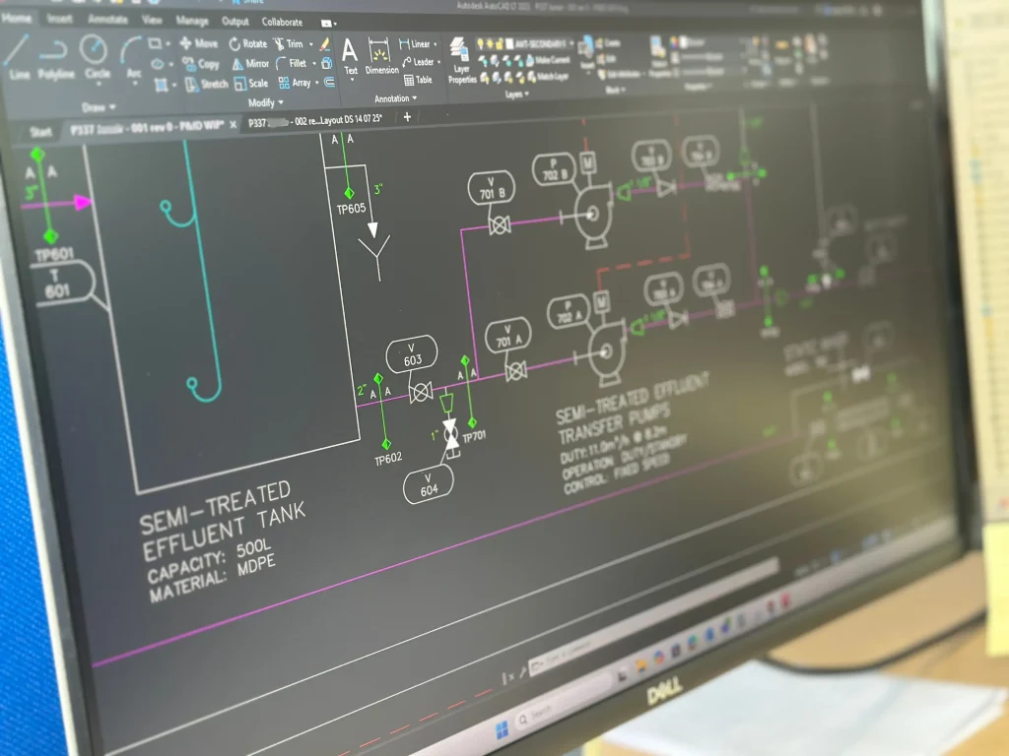Open Linear dimension dropdown arrow
Screen dimensions: 1009x756
pyautogui.click(x=436, y=43)
